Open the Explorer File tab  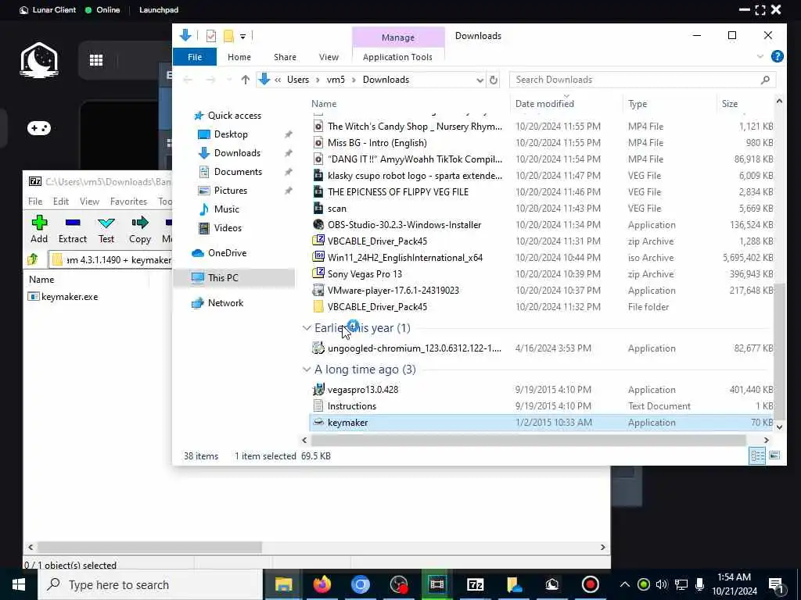click(195, 57)
